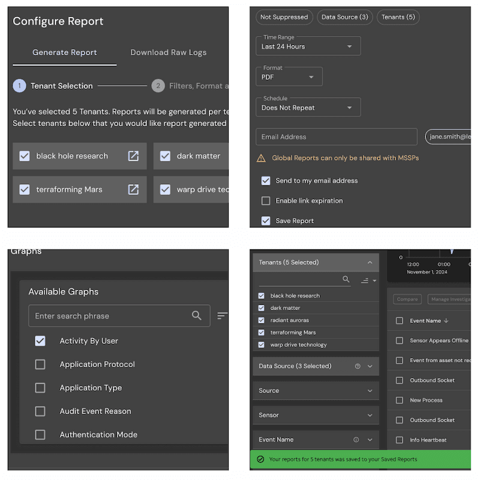
Task: Switch to Download Raw Logs tab
Action: [x=169, y=52]
